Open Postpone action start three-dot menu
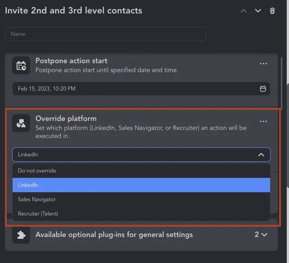 (263, 64)
